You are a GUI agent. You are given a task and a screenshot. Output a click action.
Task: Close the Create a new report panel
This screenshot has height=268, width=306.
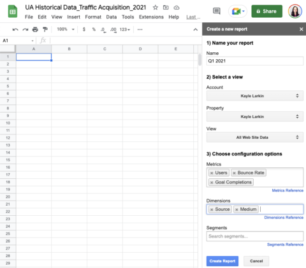(302, 29)
